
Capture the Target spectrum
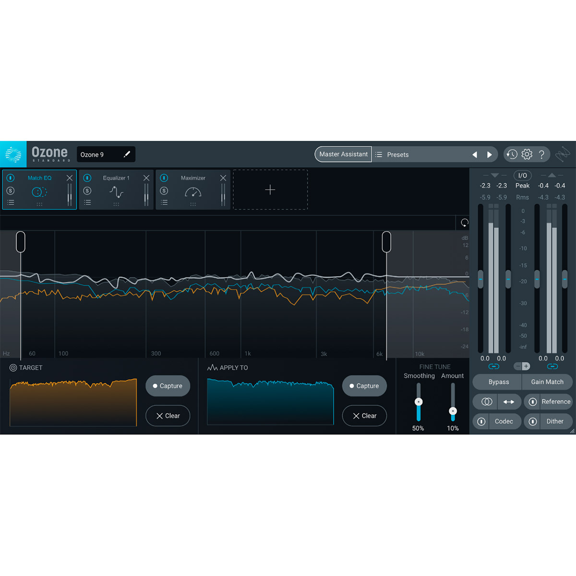(x=168, y=385)
